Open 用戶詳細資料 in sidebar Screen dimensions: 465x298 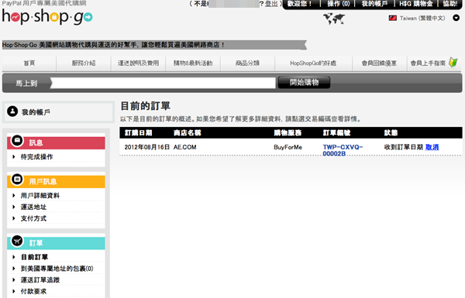click(40, 196)
